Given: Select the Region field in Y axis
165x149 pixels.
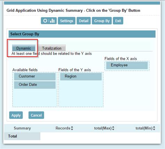Looking at the screenshot, I should click(x=81, y=76).
